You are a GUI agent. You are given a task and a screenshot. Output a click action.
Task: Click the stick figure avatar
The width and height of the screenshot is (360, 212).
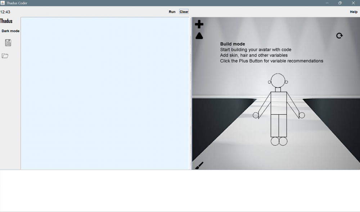pos(279,110)
